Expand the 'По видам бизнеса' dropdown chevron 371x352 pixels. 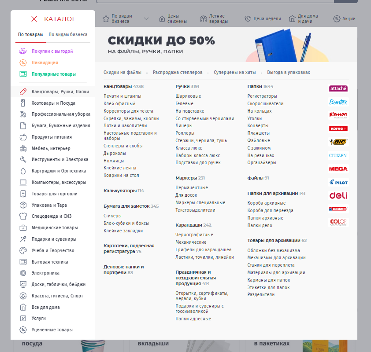pos(146,19)
